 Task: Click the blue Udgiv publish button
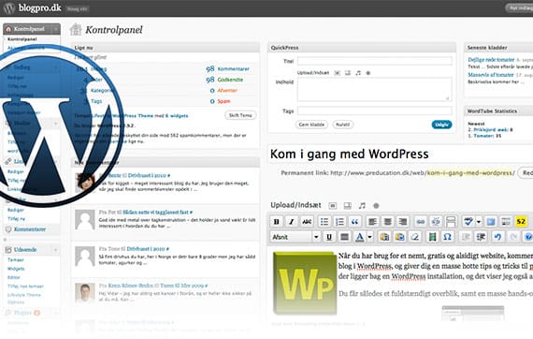(441, 125)
